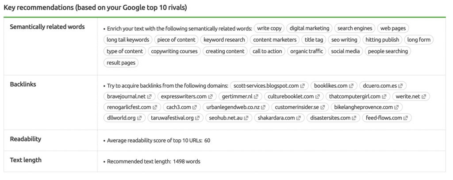The height and width of the screenshot is (180, 453).
Task: Open external link icon next to scott-services.blogspot.com
Action: coord(303,86)
